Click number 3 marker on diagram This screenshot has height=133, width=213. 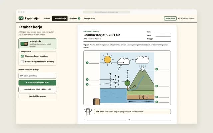[87, 84]
